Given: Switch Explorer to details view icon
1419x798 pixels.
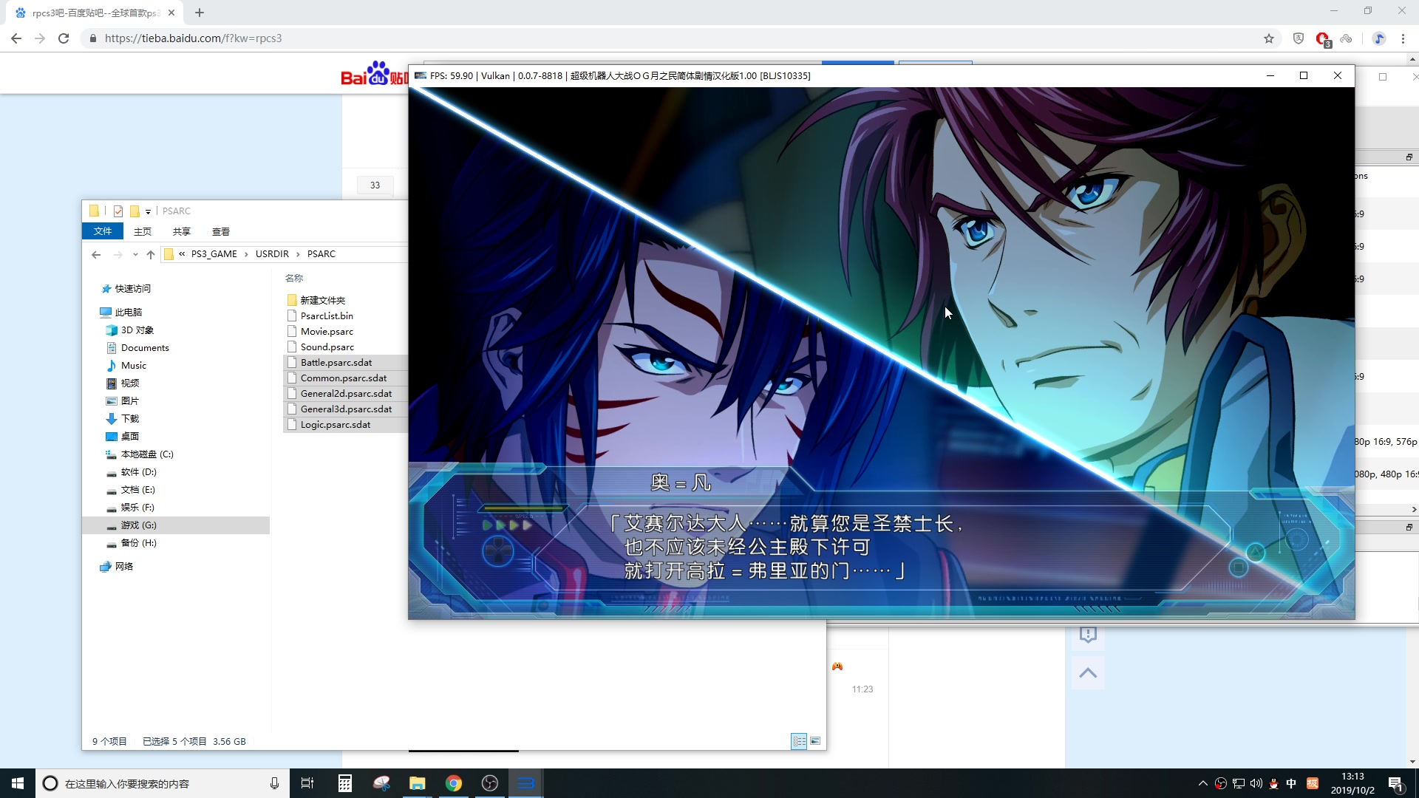Looking at the screenshot, I should pos(799,741).
